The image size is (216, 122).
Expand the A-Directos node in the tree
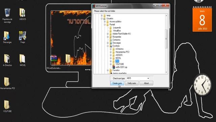(x=111, y=49)
